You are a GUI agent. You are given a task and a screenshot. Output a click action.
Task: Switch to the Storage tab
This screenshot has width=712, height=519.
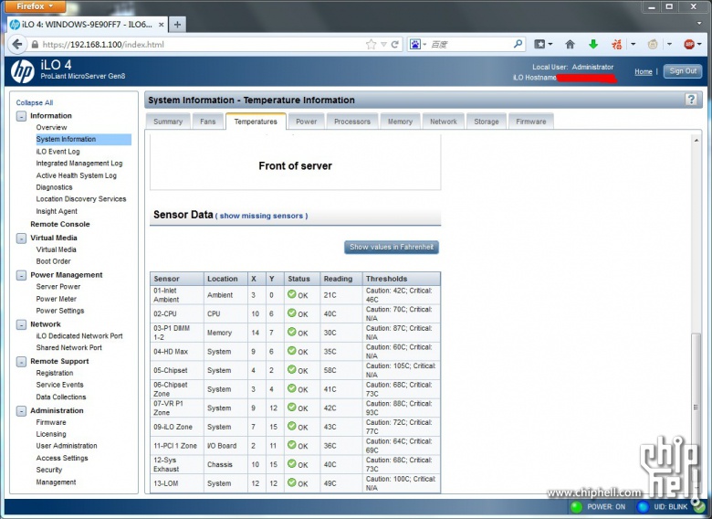[x=487, y=122]
